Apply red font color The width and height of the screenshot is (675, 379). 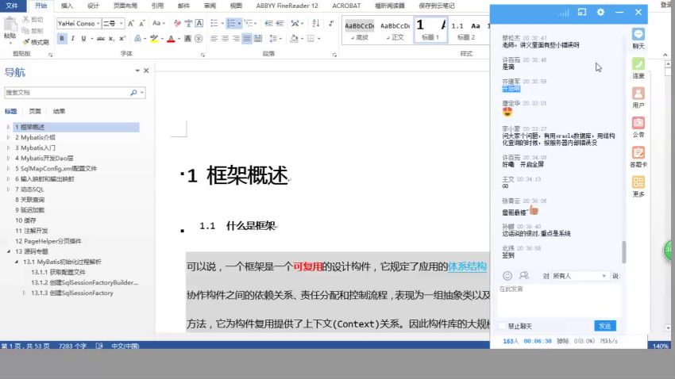coord(171,39)
